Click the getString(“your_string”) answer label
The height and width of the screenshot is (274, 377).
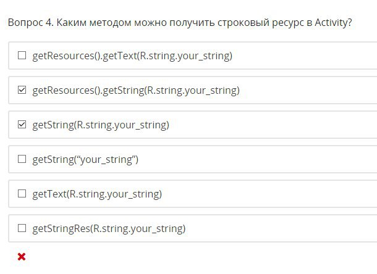(x=85, y=160)
